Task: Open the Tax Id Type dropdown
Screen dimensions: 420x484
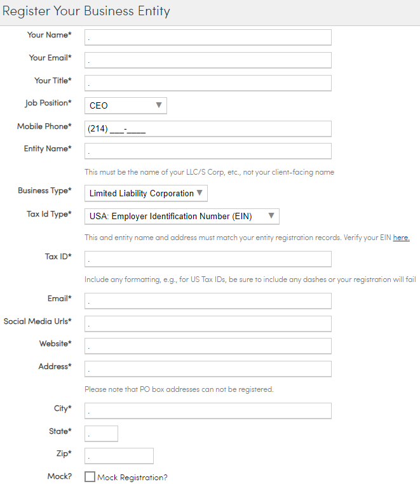Action: point(182,216)
